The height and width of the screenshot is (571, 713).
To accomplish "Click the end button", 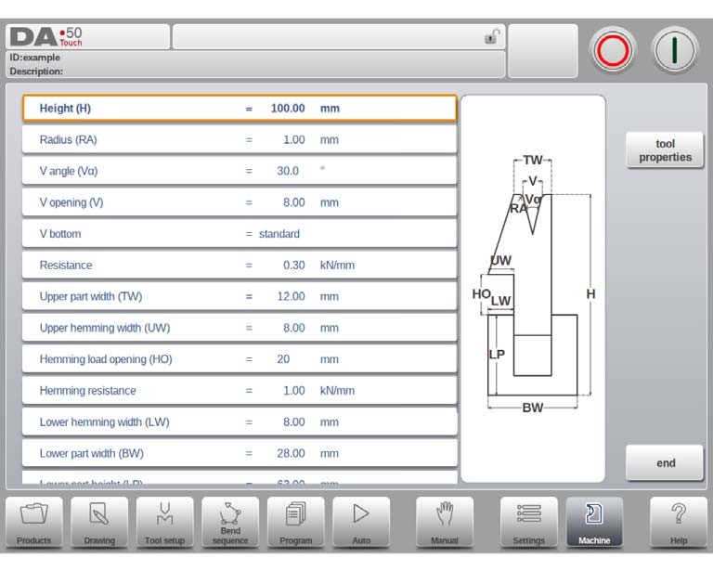I will pos(665,462).
